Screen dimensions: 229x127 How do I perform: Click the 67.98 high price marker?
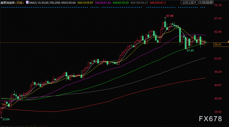(170, 16)
